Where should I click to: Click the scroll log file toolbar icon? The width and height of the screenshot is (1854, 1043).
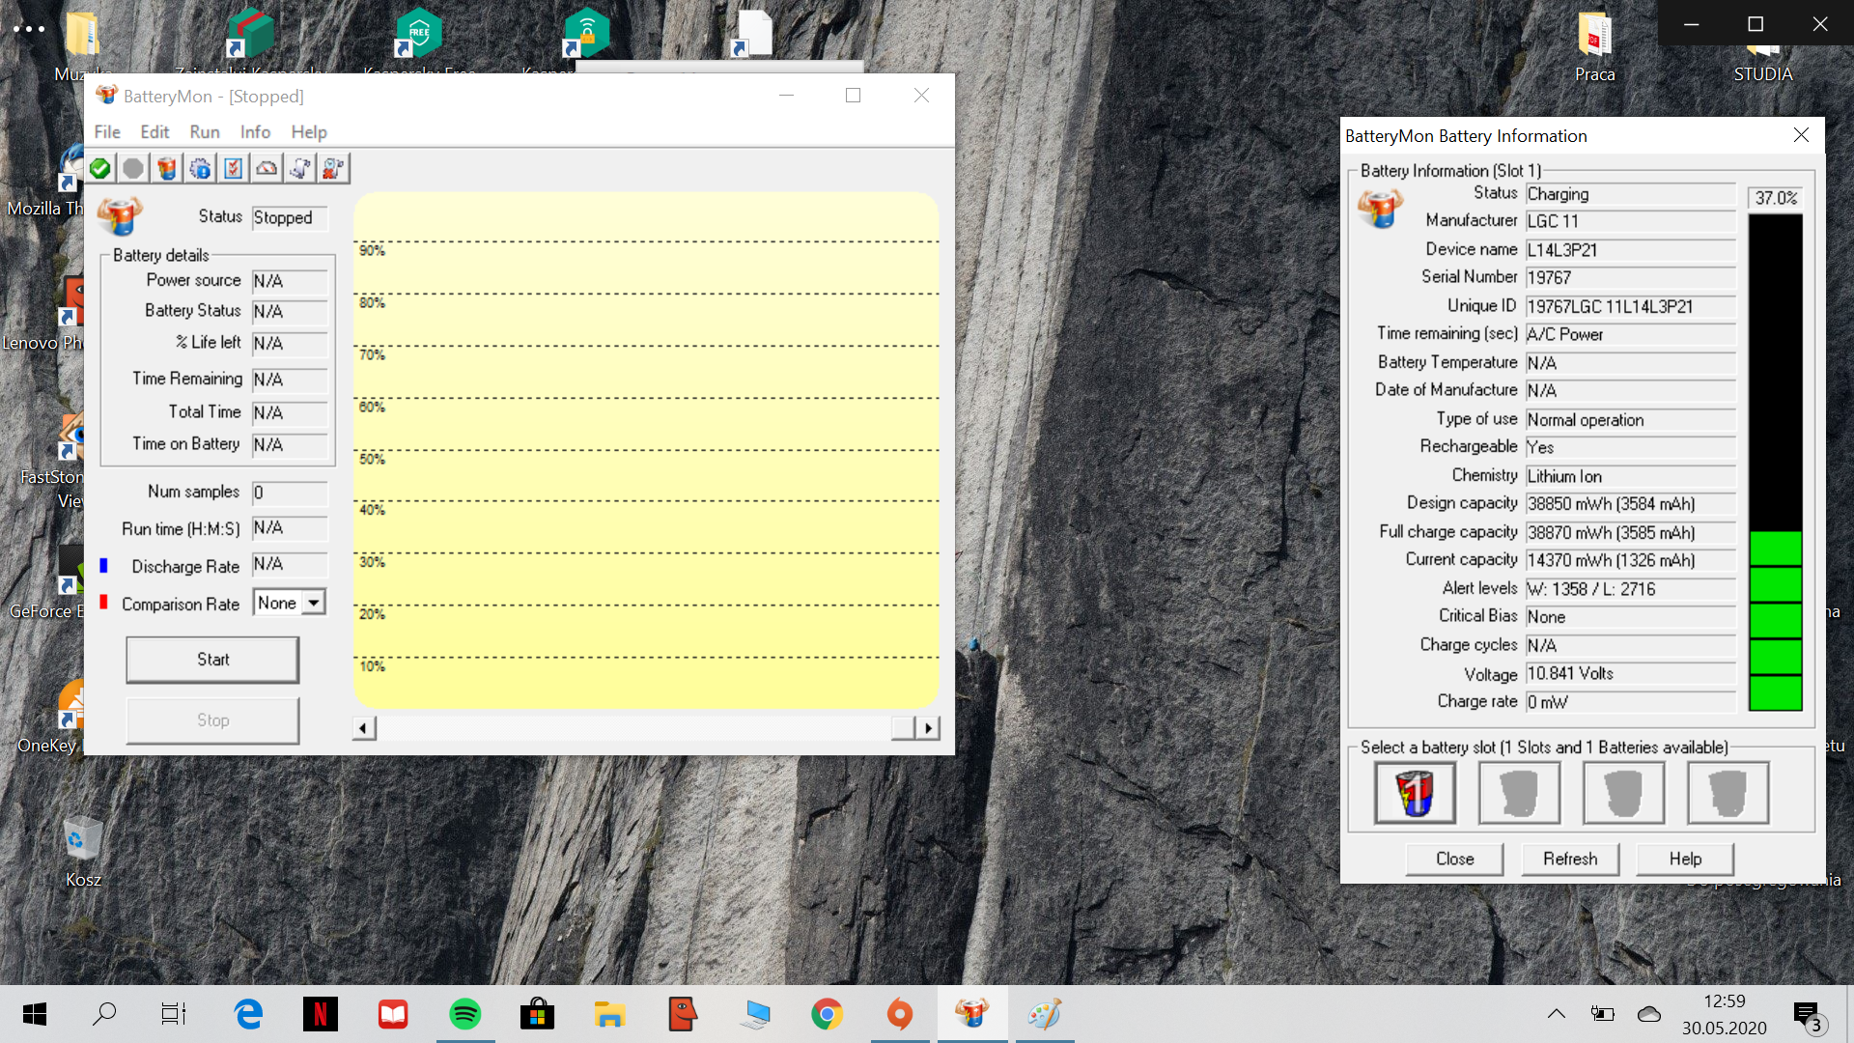coord(300,169)
